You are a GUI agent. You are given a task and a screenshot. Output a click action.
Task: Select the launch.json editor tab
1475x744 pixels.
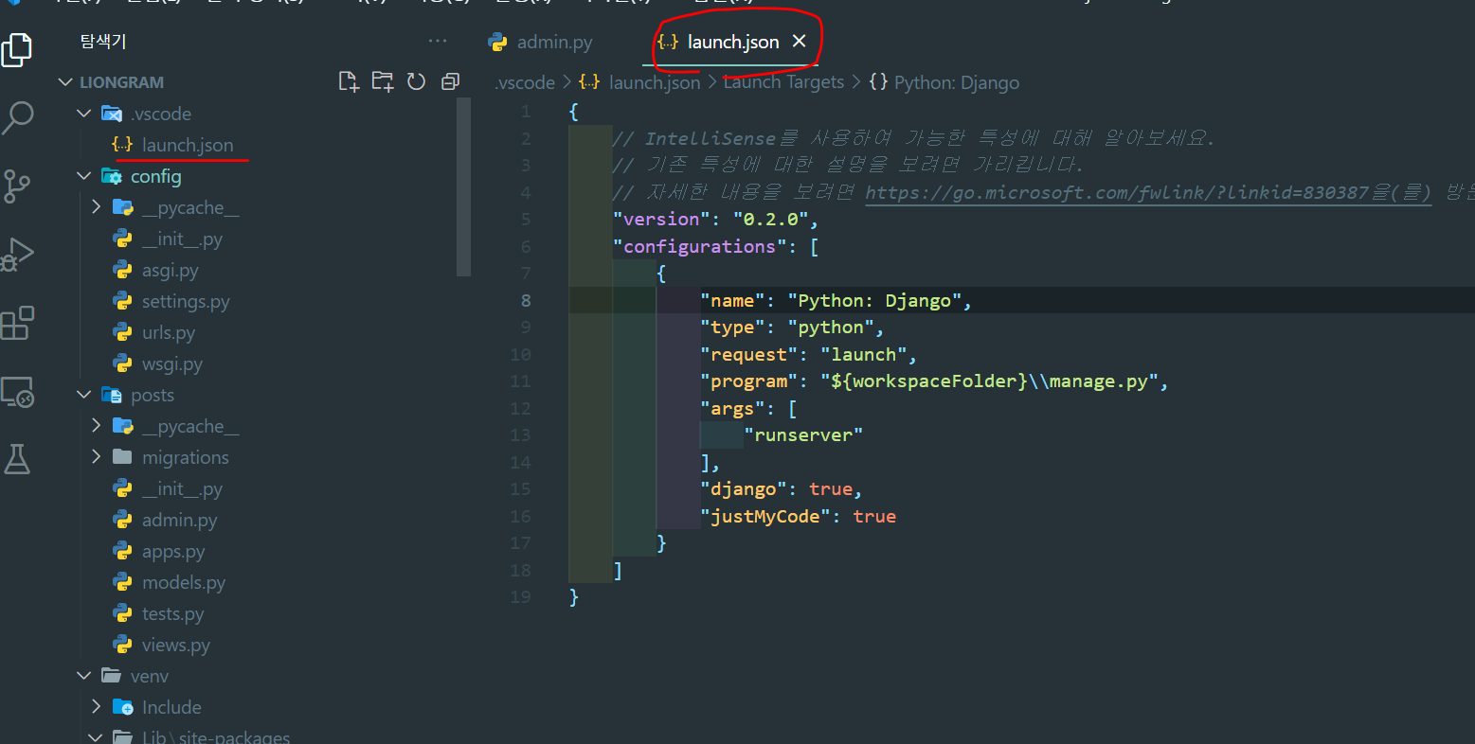click(731, 42)
